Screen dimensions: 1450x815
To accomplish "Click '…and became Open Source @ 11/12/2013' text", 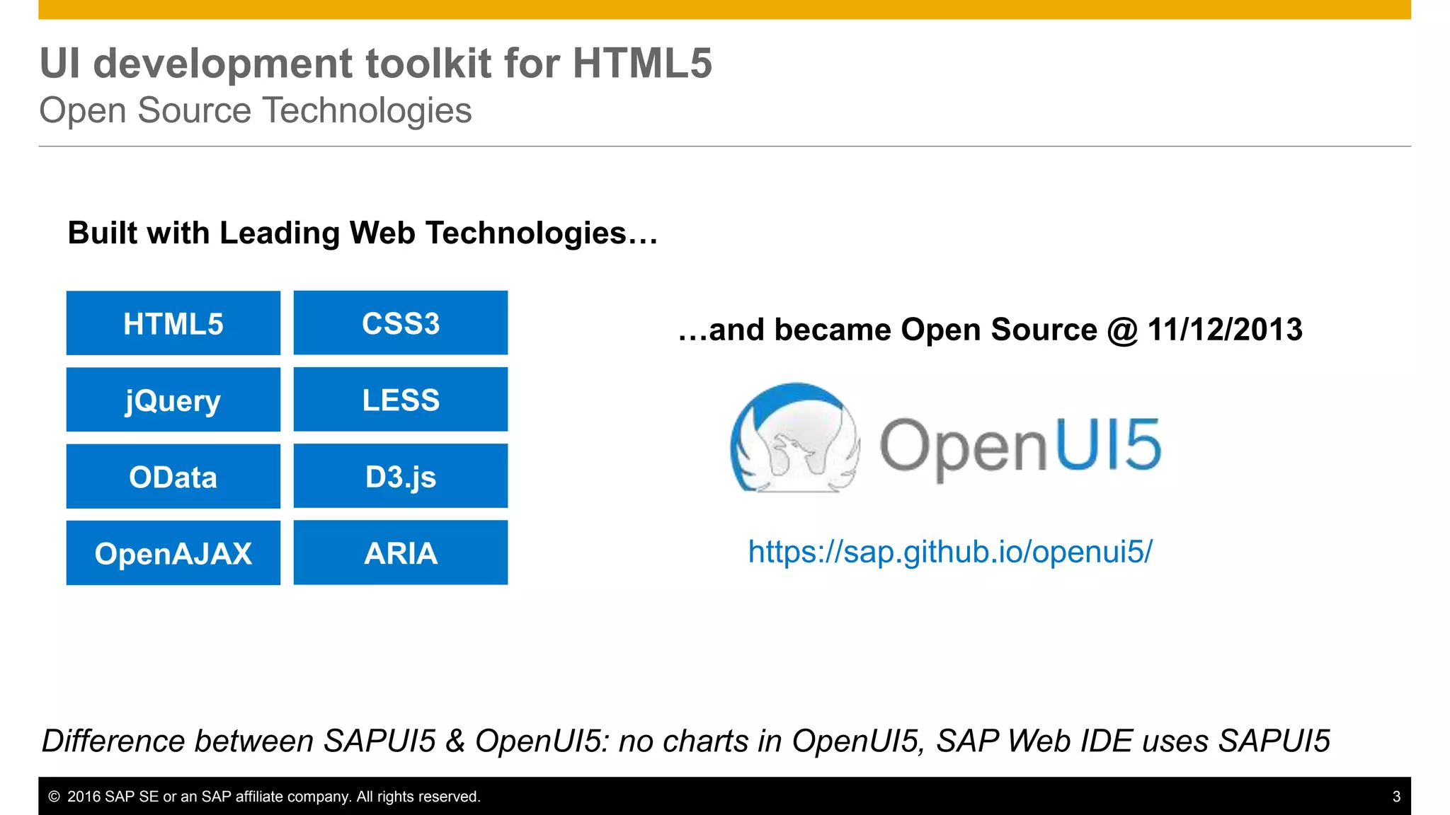I will tap(990, 330).
